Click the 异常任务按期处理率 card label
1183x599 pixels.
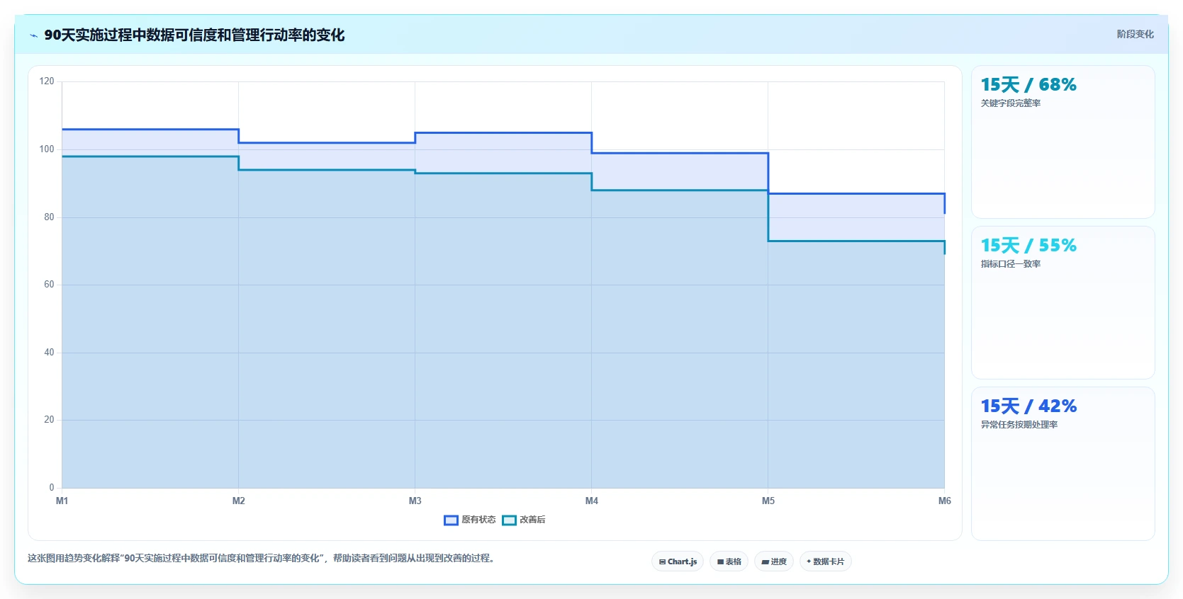1019,425
